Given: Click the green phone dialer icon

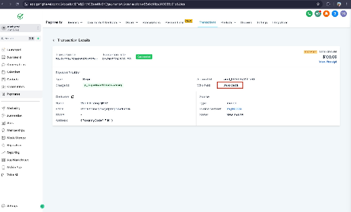Looking at the screenshot, I should pos(309,13).
